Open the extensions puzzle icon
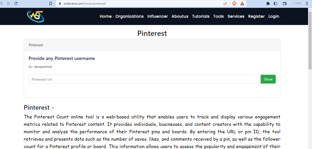The image size is (312, 149). [268, 3]
